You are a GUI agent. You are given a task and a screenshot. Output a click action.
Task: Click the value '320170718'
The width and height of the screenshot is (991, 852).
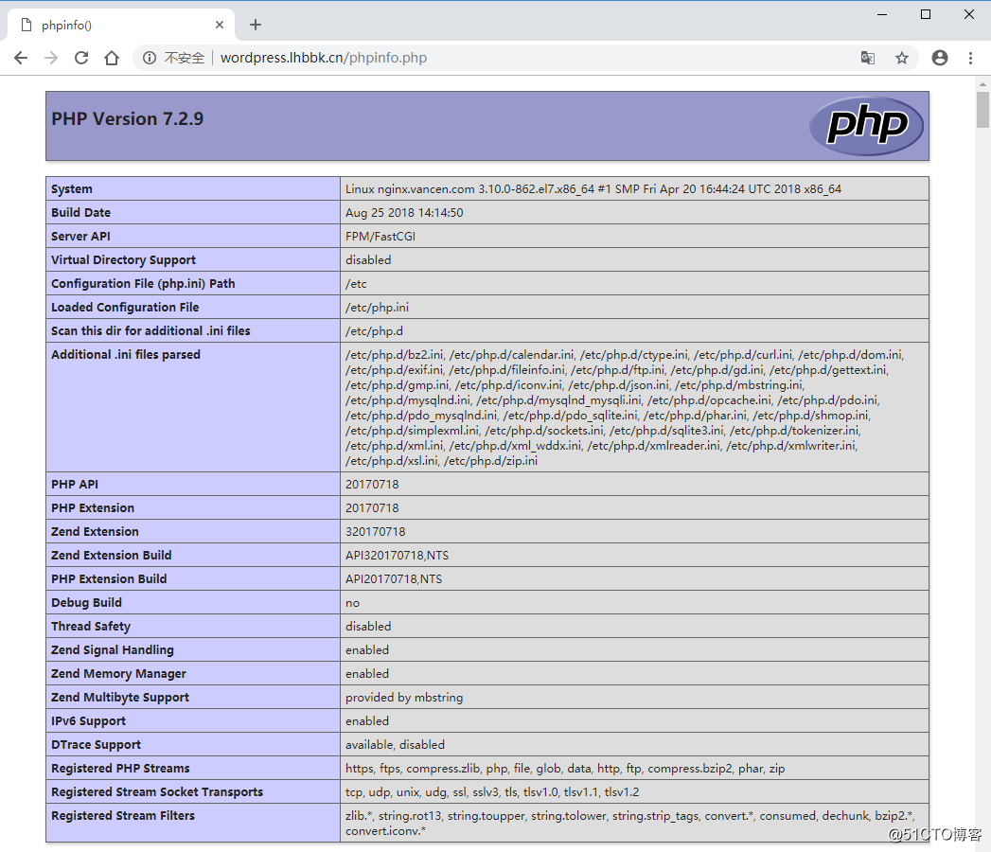tap(376, 531)
